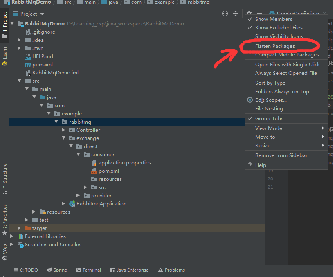Toggle Show Members option
The height and width of the screenshot is (277, 333).
click(286, 19)
